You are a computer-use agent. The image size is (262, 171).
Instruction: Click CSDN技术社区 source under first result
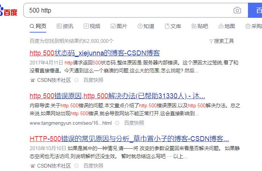click(54, 80)
